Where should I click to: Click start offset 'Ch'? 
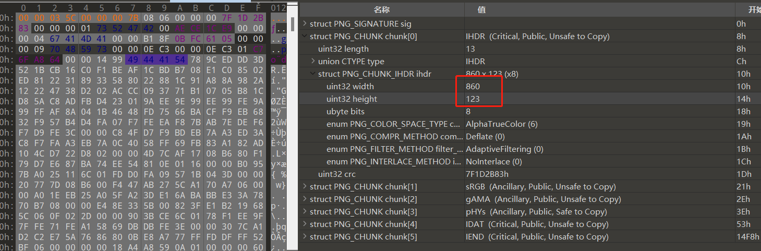click(741, 61)
